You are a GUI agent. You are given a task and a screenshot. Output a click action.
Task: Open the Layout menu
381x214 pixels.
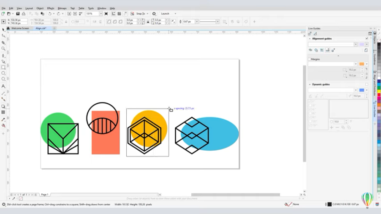pyautogui.click(x=29, y=8)
